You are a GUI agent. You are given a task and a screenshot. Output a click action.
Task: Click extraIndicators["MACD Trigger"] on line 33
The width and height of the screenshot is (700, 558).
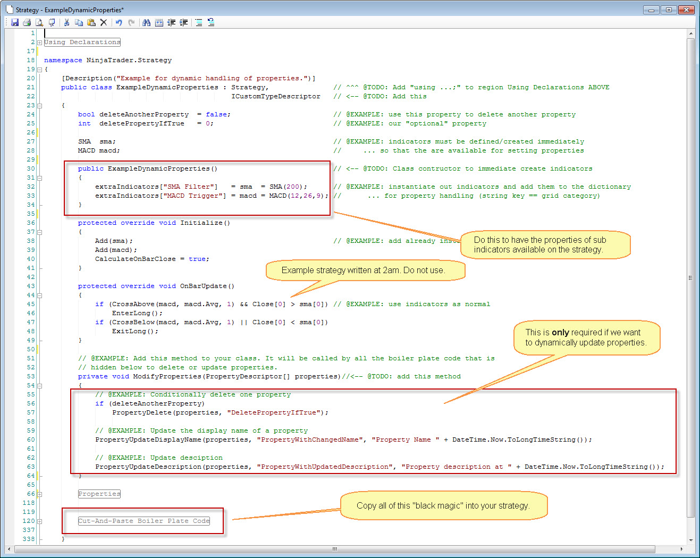[x=161, y=196]
